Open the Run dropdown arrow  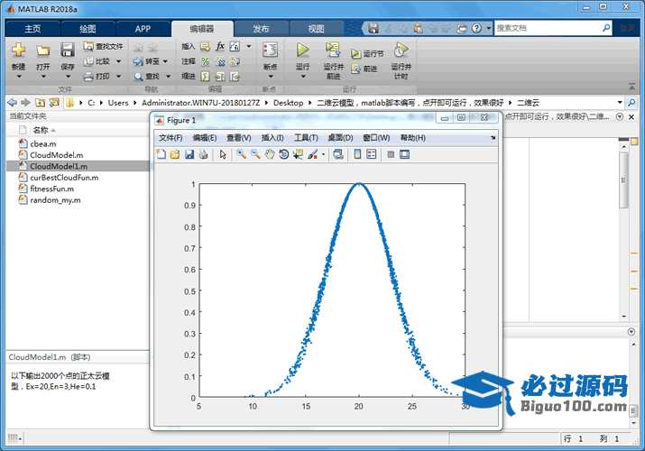tap(303, 77)
